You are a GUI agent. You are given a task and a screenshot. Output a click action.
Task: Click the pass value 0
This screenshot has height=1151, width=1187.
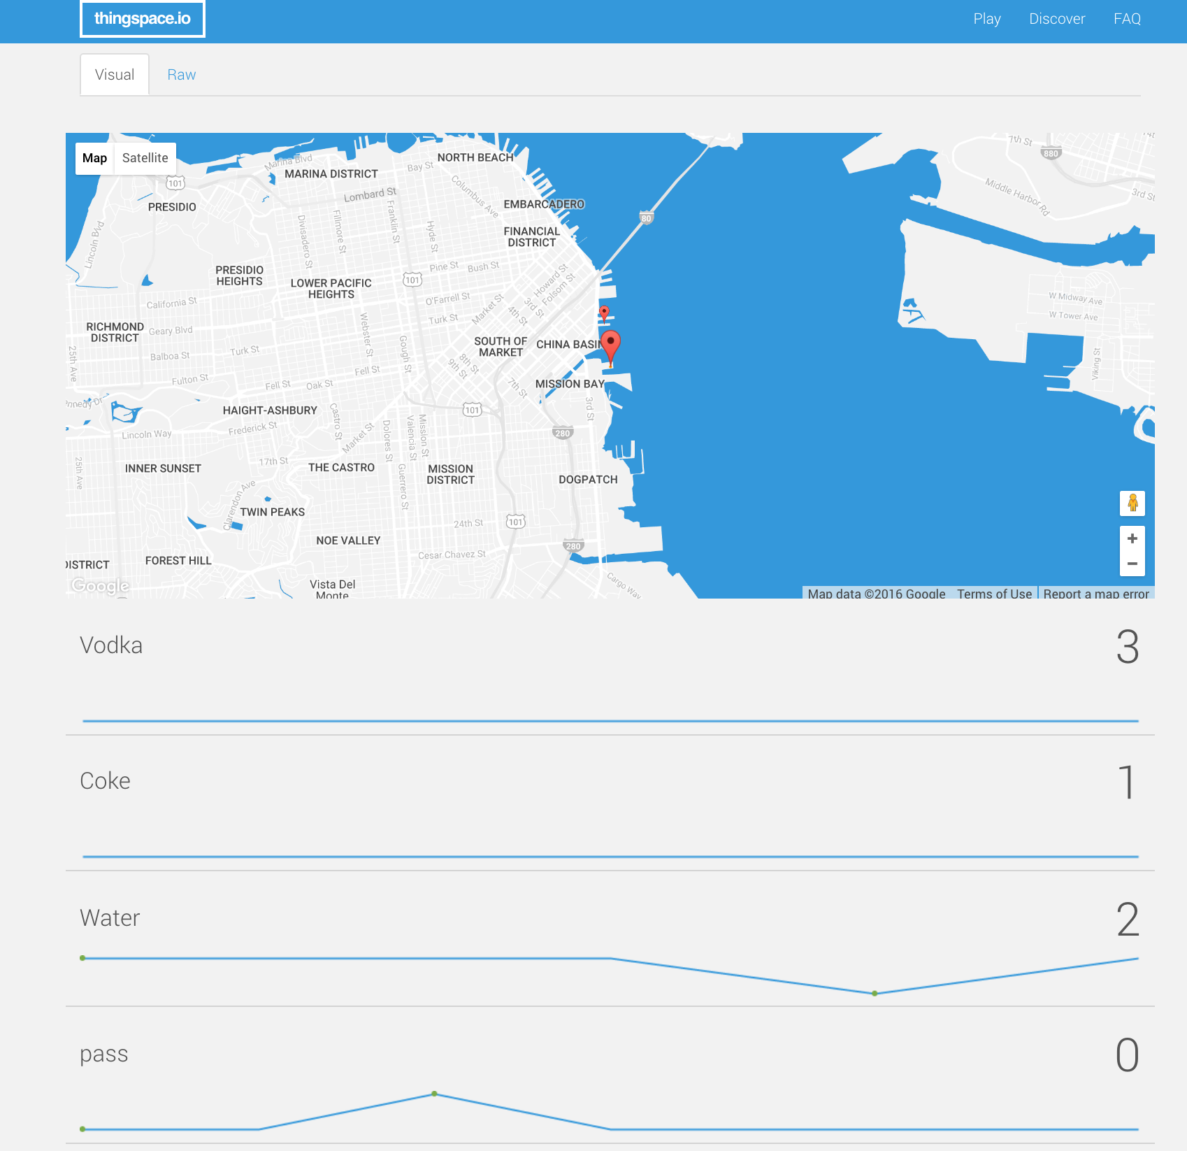tap(1128, 1055)
